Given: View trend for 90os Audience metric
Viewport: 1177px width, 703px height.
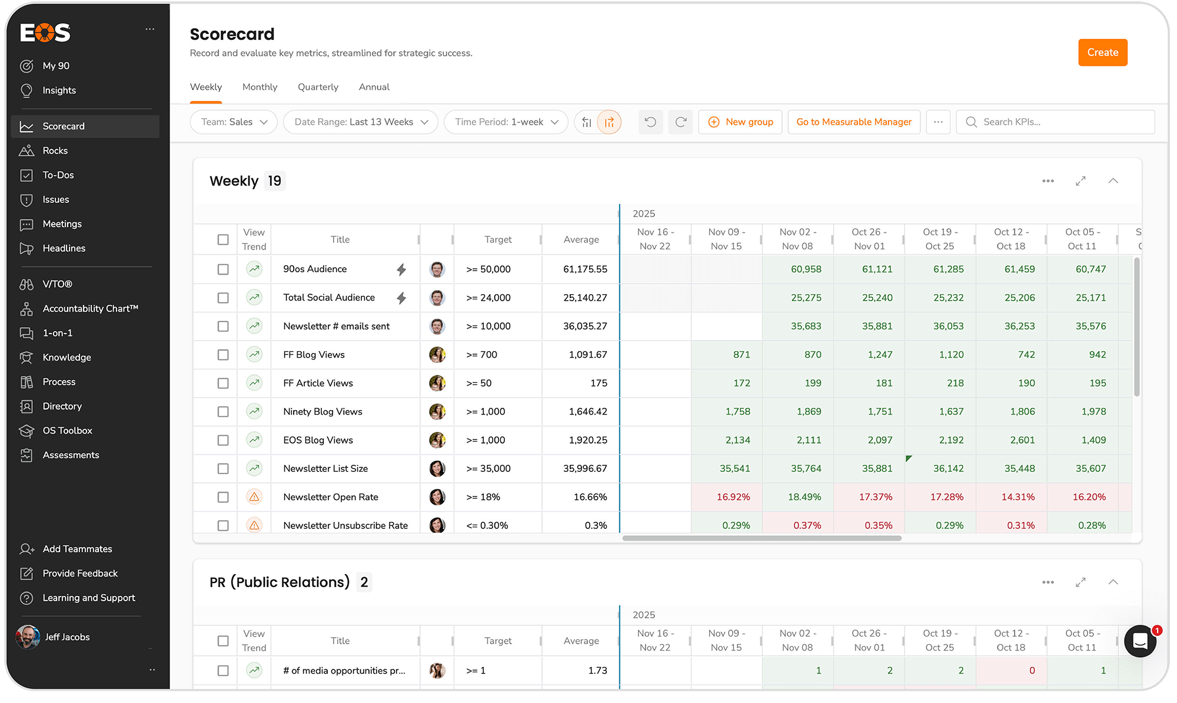Looking at the screenshot, I should (x=254, y=269).
